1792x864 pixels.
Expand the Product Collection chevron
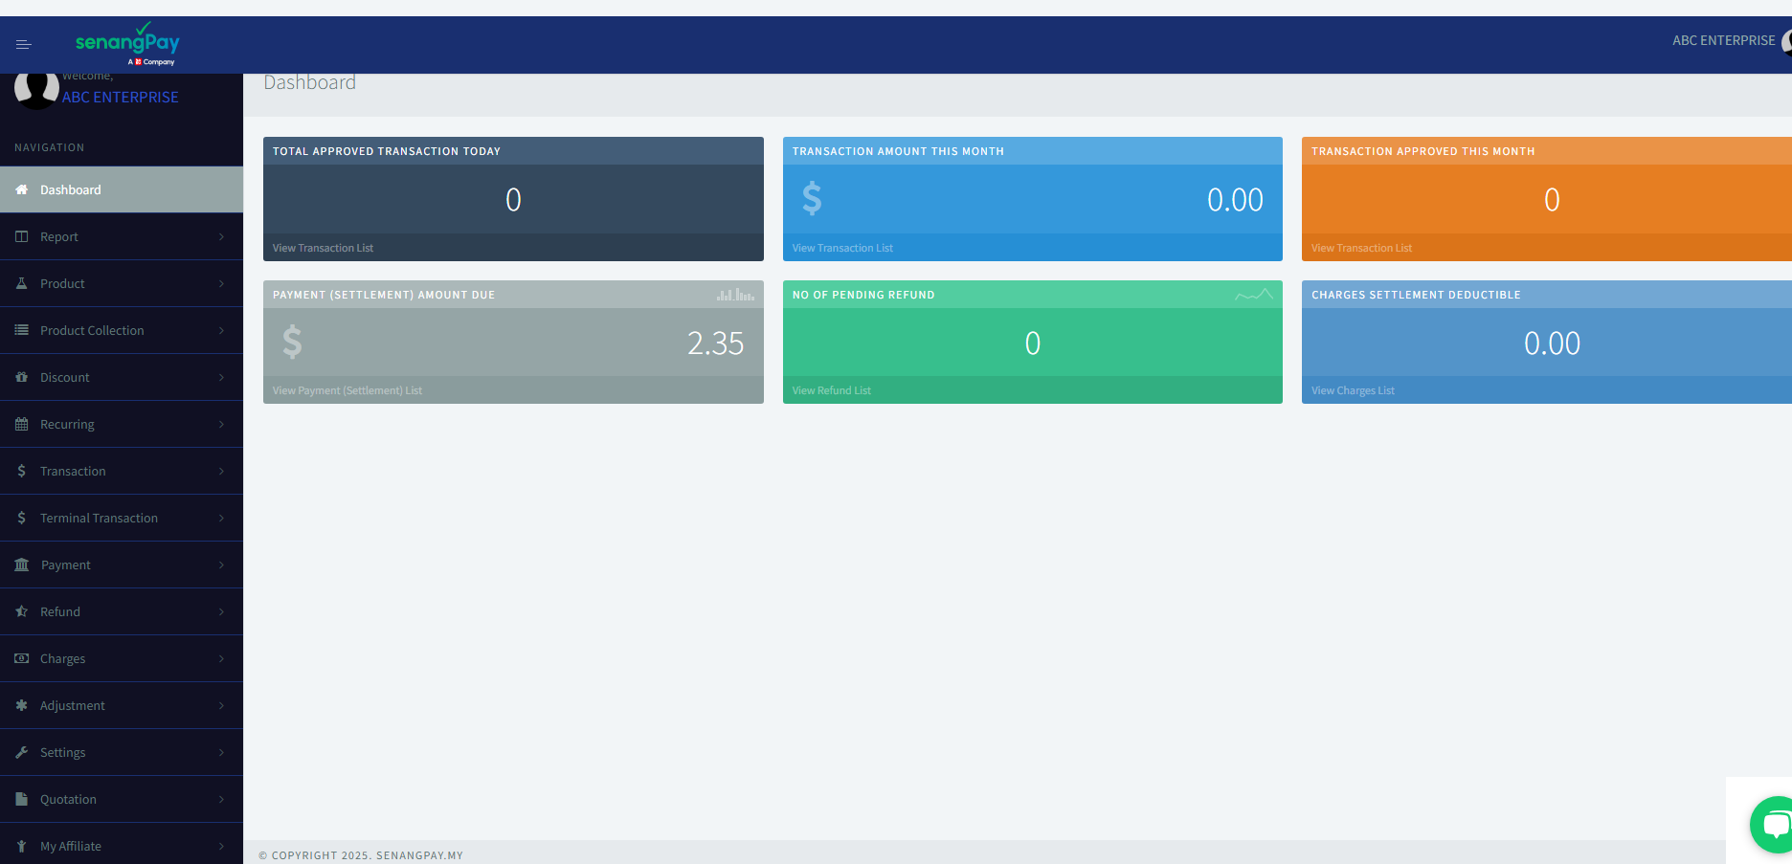221,330
